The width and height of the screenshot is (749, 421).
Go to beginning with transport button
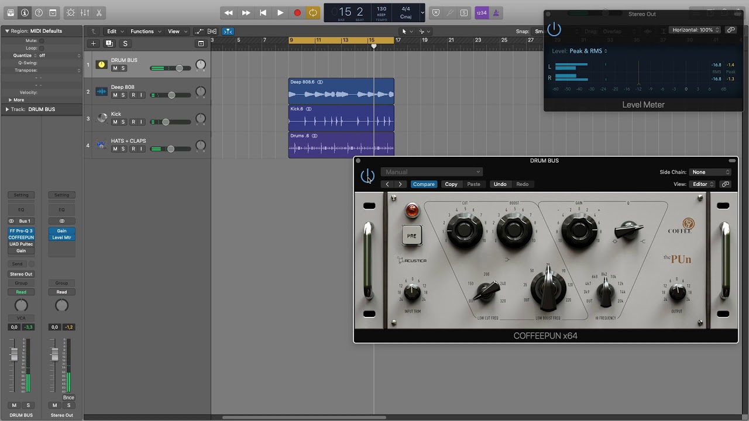coord(263,12)
